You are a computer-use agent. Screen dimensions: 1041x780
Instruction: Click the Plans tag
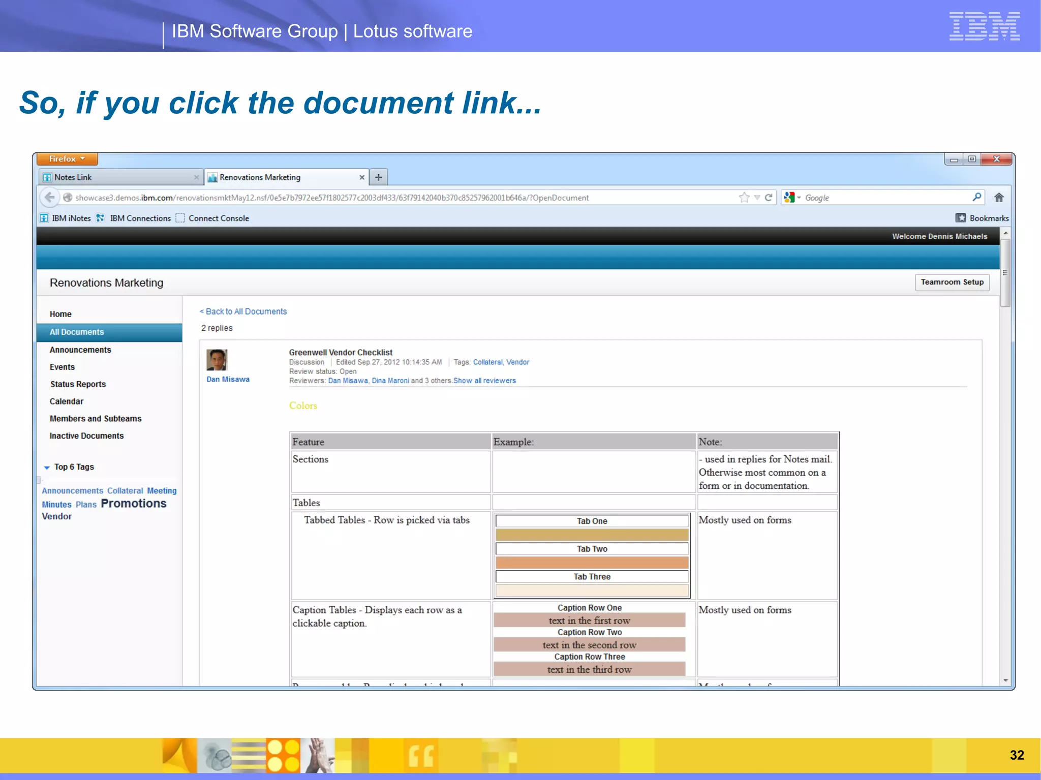click(x=86, y=505)
